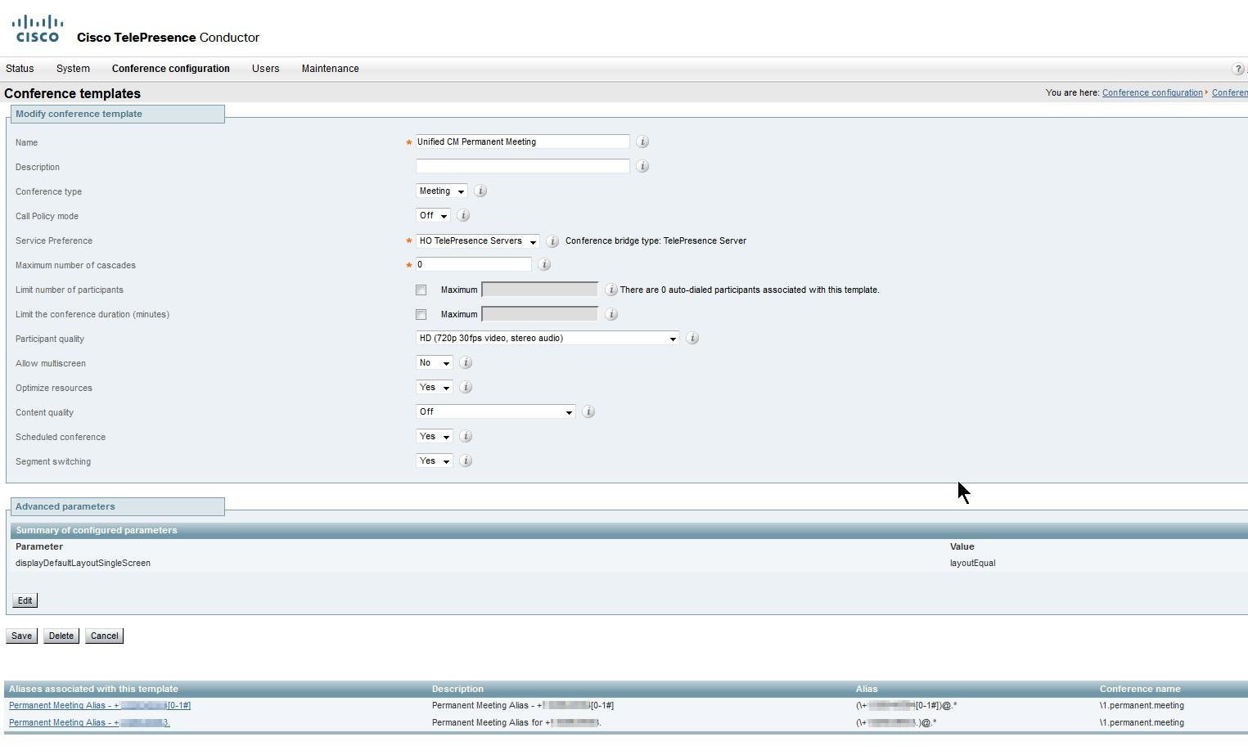Enable Limit the conference duration checkbox

421,315
